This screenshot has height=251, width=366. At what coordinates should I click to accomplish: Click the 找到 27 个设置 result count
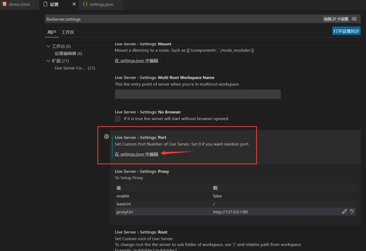(336, 19)
